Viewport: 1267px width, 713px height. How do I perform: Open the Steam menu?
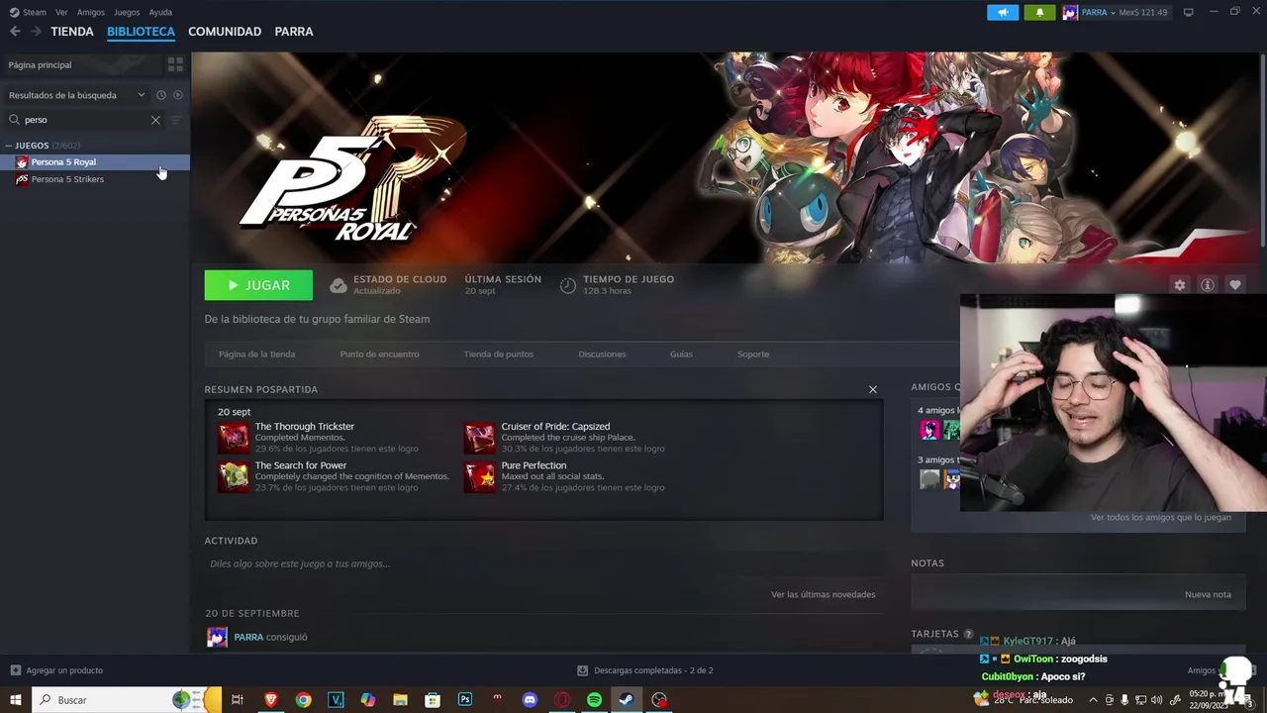point(28,12)
